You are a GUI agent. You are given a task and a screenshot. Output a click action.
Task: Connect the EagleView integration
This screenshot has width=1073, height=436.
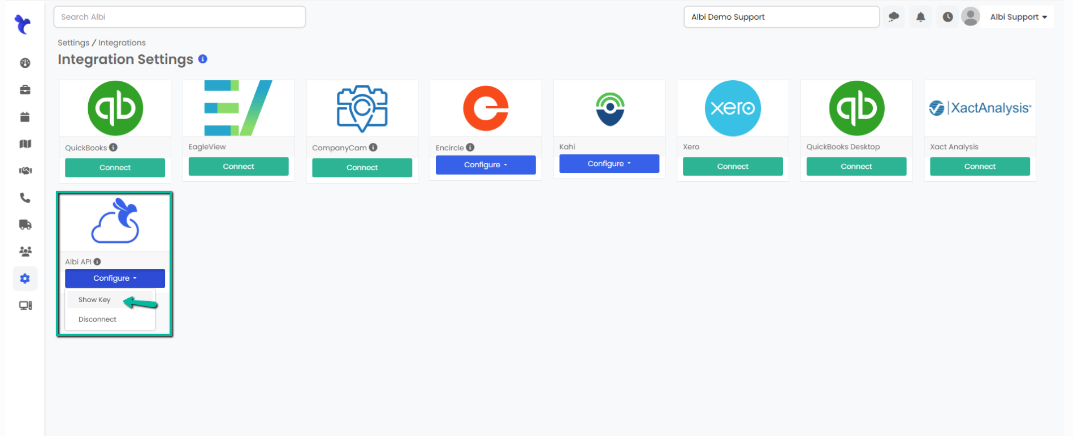pos(239,167)
